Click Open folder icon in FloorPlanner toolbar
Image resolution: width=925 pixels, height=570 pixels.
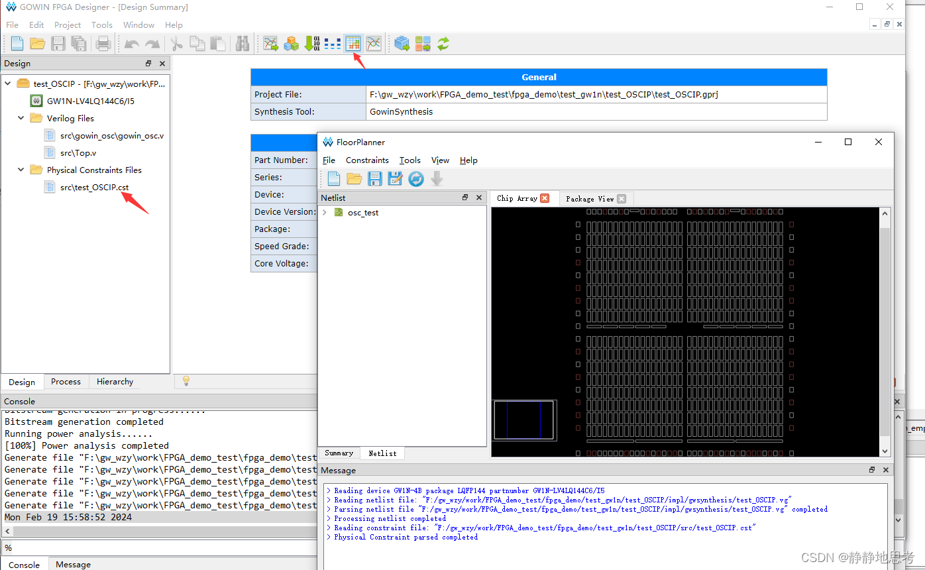tap(354, 178)
